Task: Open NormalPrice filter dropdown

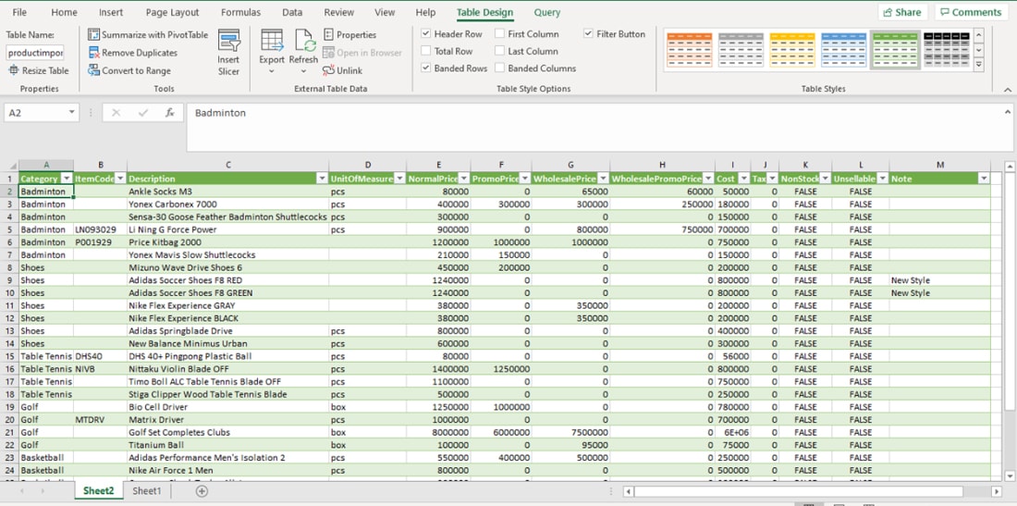Action: (x=464, y=179)
